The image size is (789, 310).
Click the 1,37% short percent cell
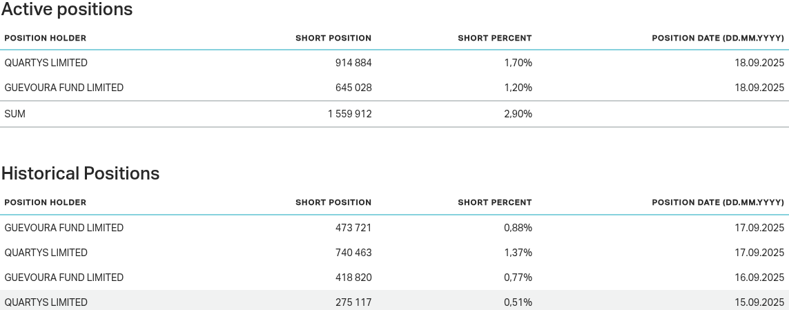coord(518,253)
